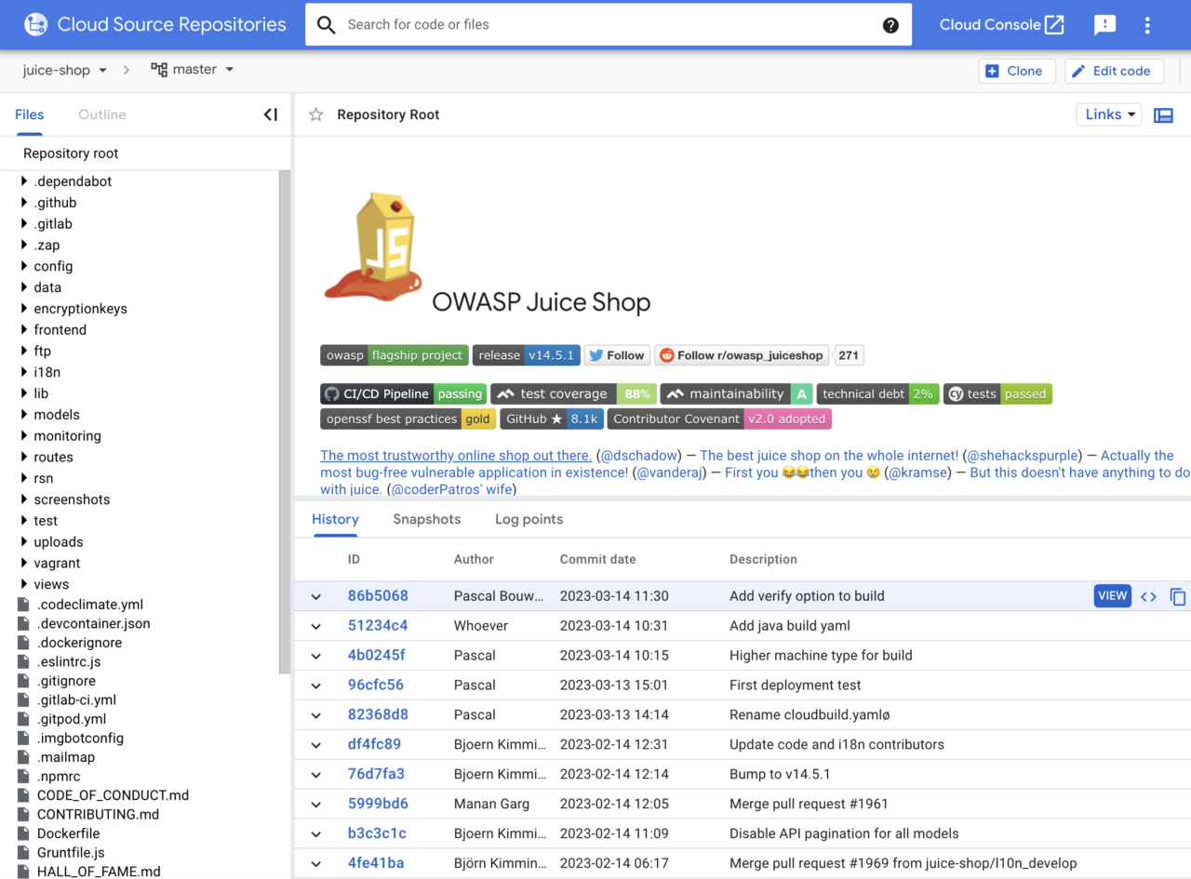This screenshot has width=1191, height=879.
Task: Star the Repository Root
Action: (315, 113)
